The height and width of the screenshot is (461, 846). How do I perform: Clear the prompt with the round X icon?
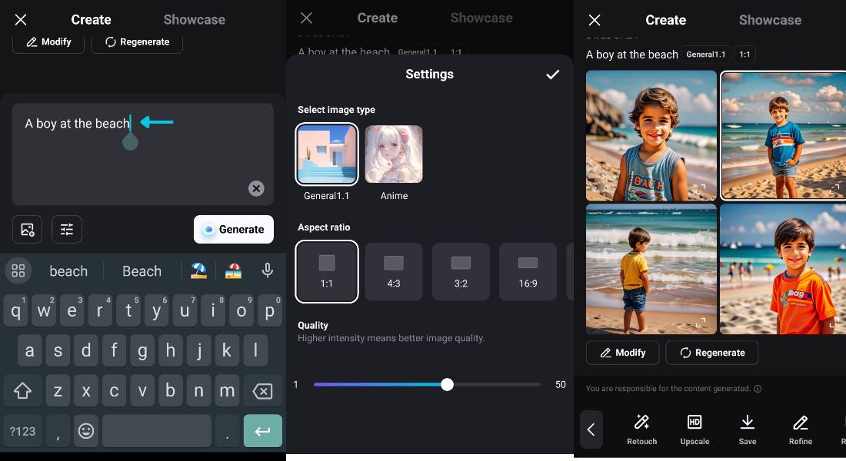tap(256, 188)
